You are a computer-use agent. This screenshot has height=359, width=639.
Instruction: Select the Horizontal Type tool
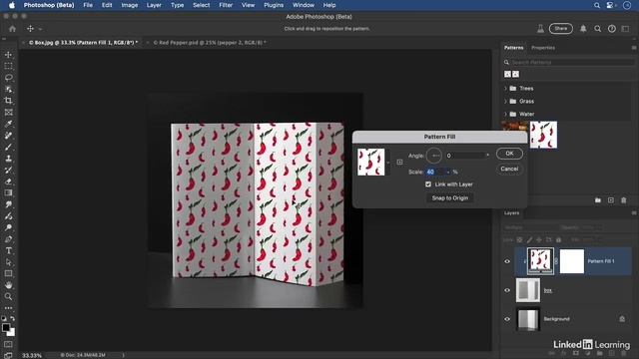(8, 250)
